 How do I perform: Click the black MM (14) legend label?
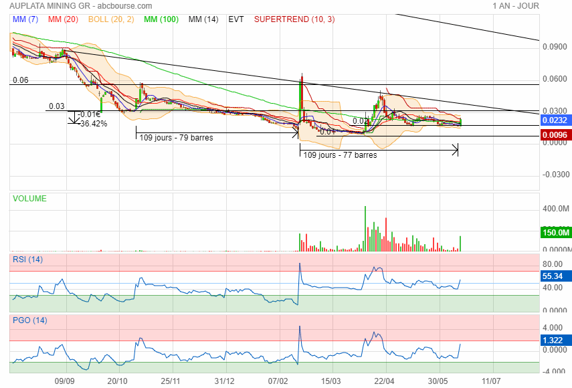[203, 19]
